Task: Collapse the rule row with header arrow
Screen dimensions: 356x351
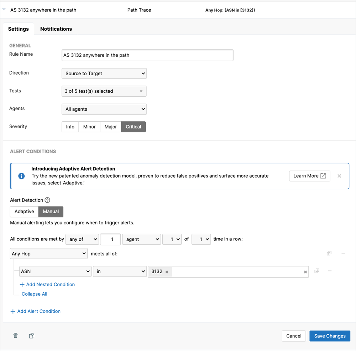Action: point(4,10)
